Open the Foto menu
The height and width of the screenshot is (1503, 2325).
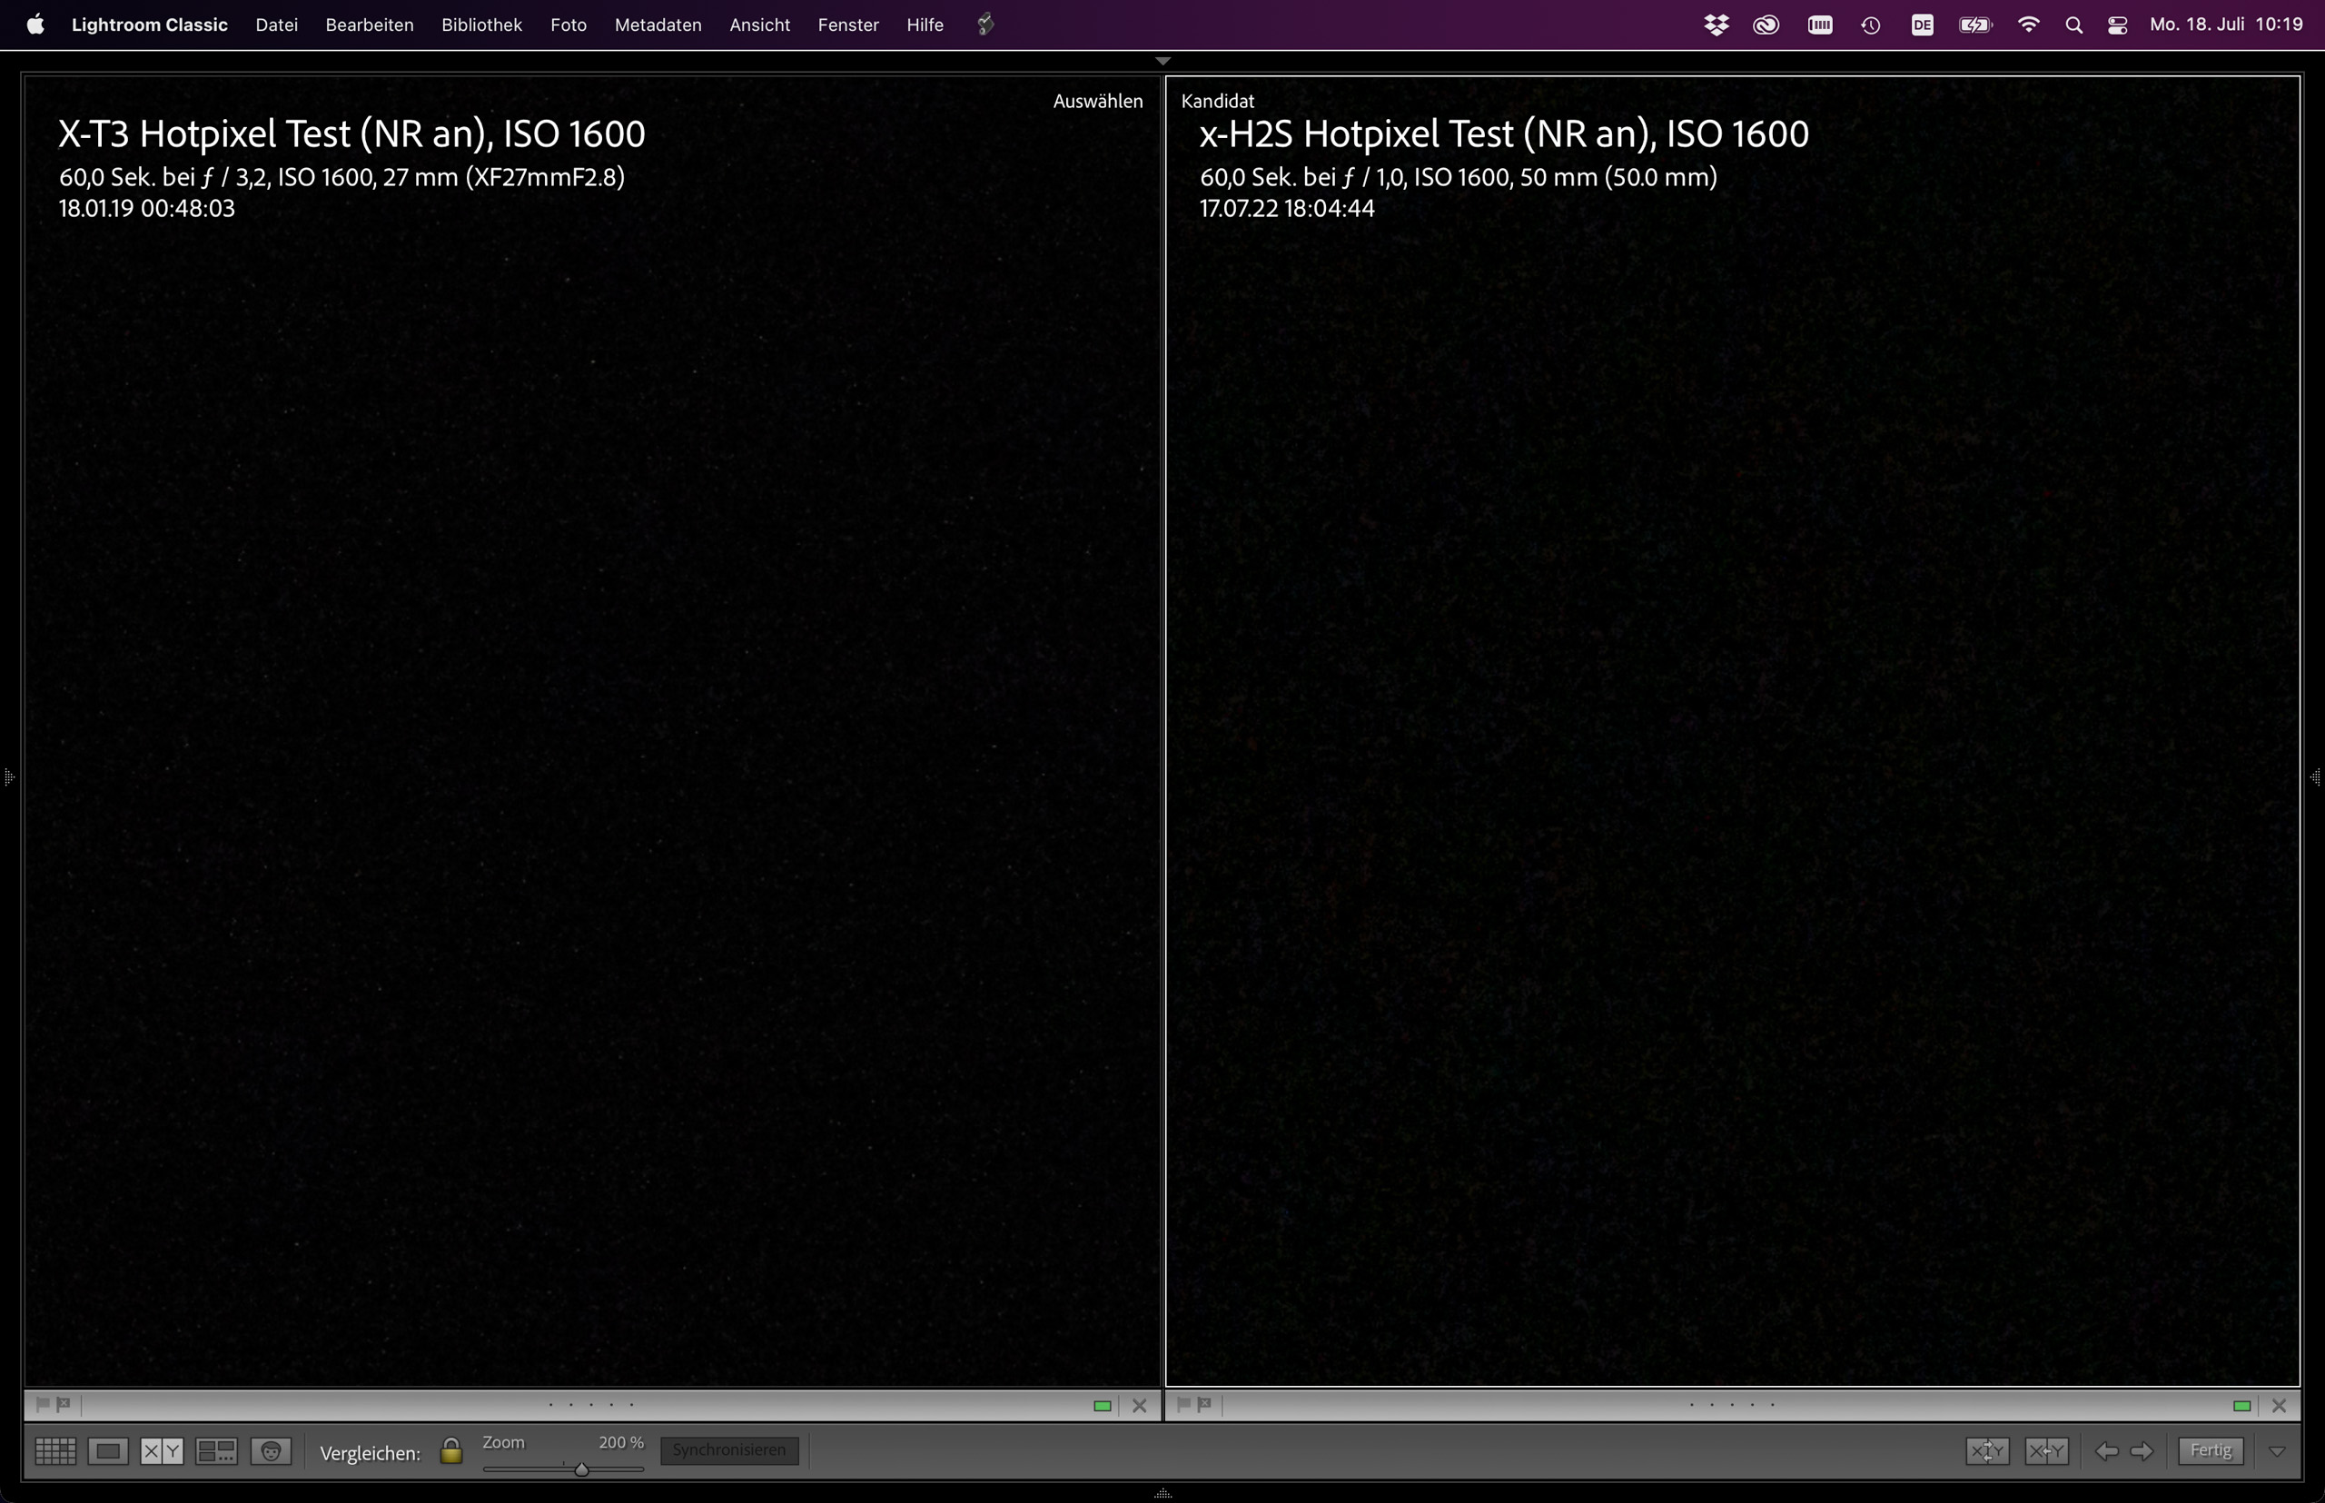[x=568, y=25]
